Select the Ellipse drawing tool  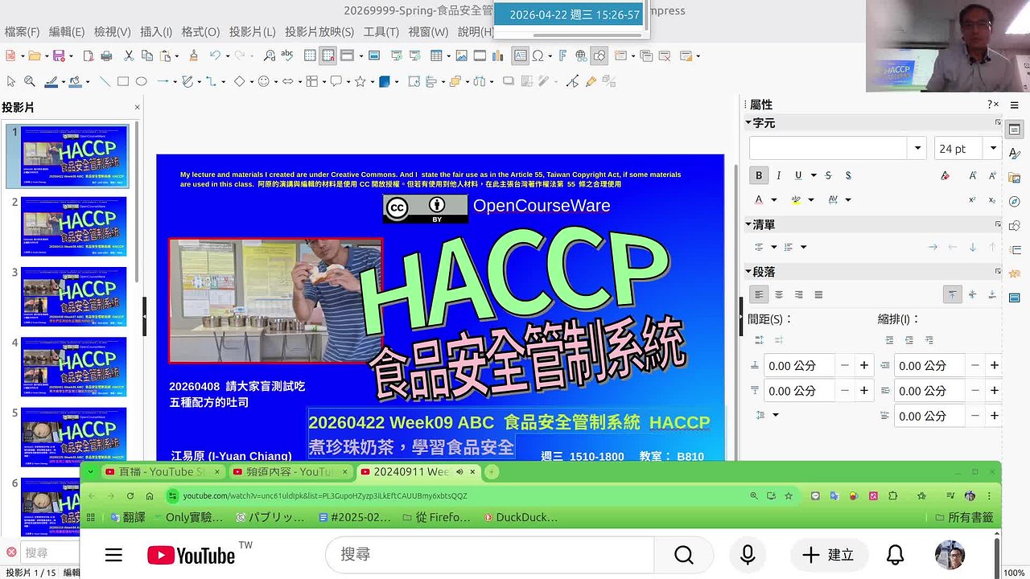click(x=141, y=81)
